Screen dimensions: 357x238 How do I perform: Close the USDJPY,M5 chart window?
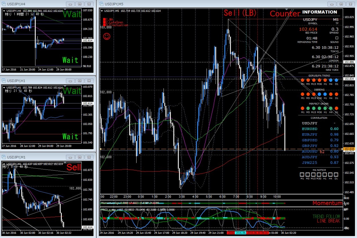(x=350, y=4)
